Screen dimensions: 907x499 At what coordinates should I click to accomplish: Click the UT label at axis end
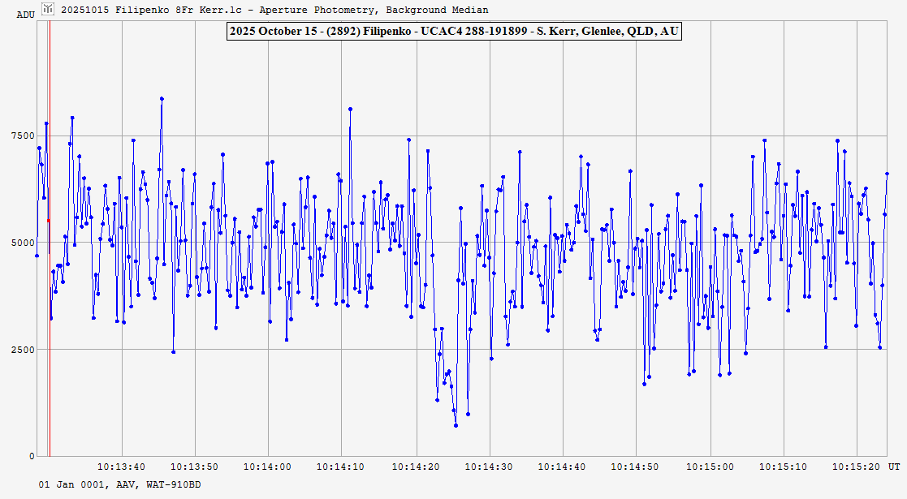(x=893, y=467)
